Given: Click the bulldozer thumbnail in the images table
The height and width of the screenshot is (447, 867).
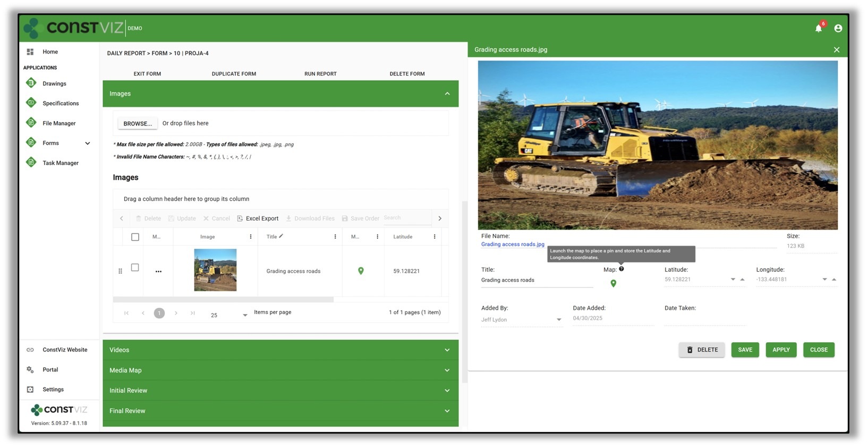Looking at the screenshot, I should click(x=215, y=270).
